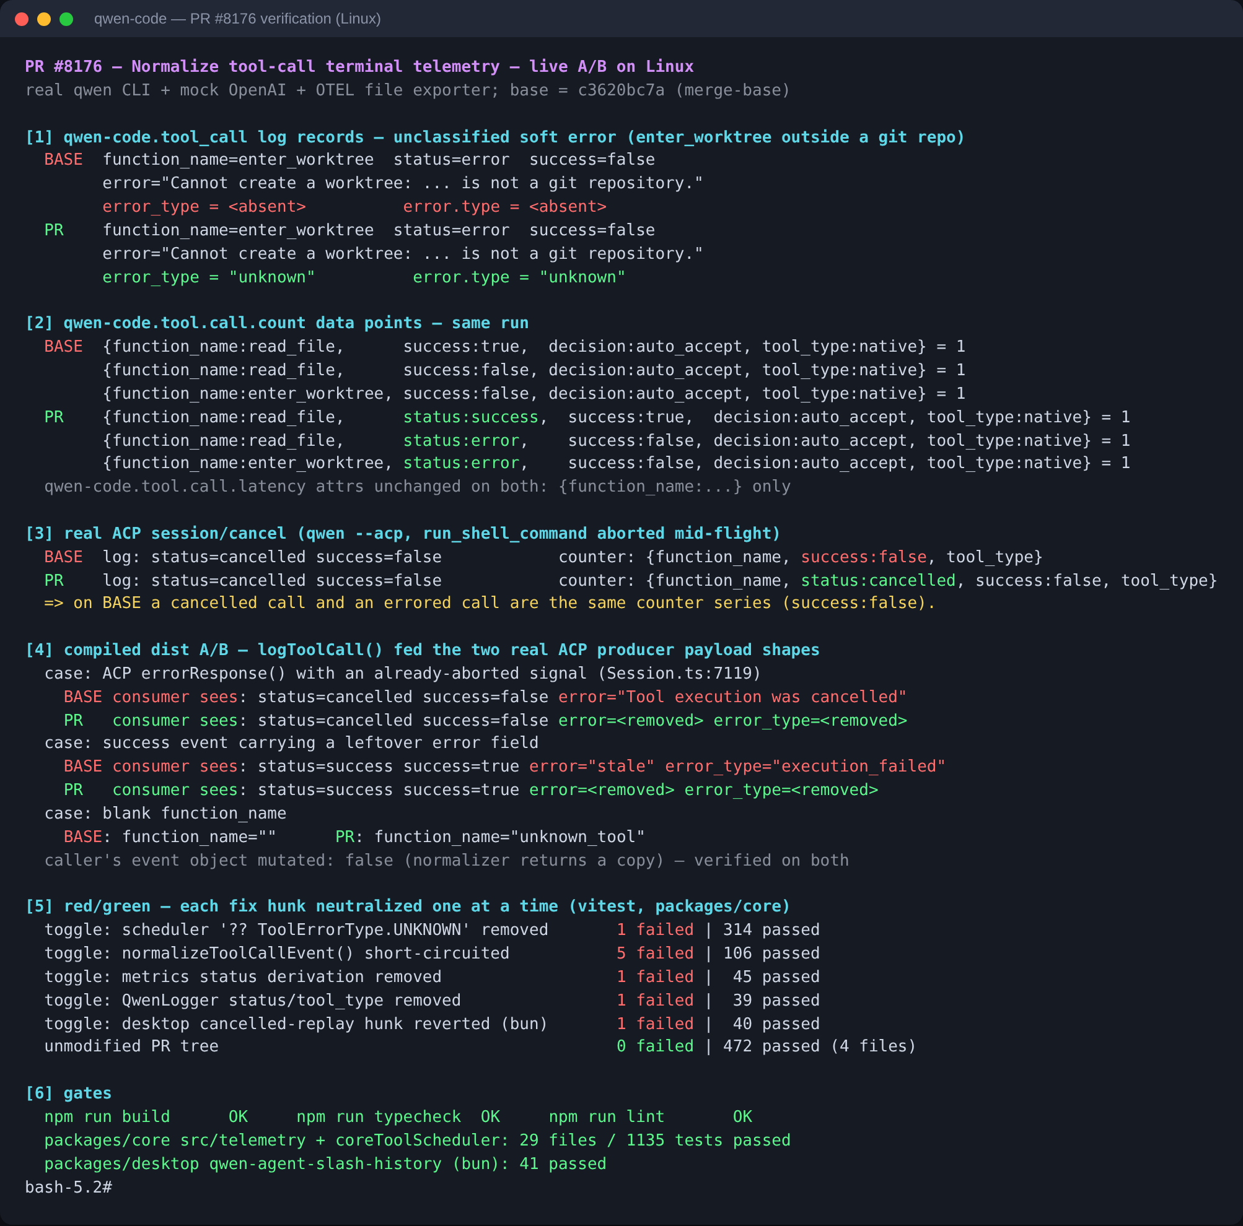Click the green "0 failed" result
The height and width of the screenshot is (1226, 1243).
click(655, 1046)
